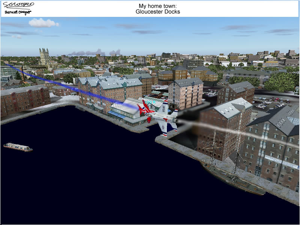
Task: Click the 'Gloucester Docks' caption text
Action: point(158,12)
